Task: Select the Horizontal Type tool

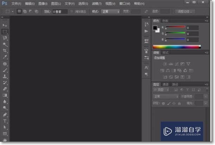Action: (5, 121)
